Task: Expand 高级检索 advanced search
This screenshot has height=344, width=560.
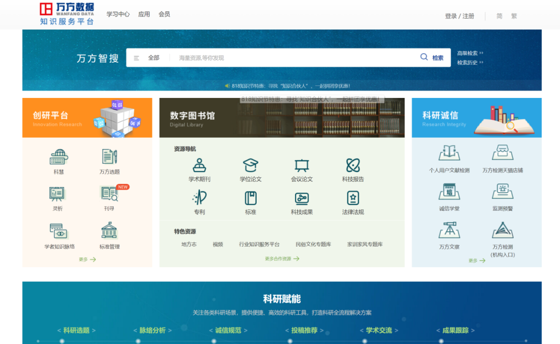Action: (x=470, y=53)
